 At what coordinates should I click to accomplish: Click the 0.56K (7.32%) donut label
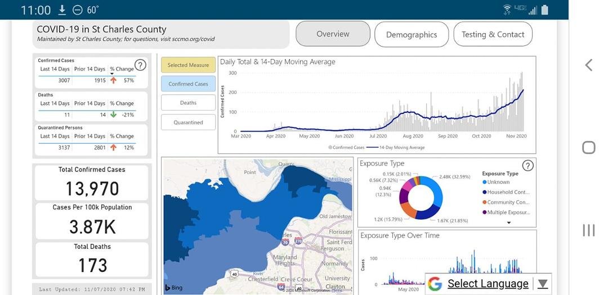click(385, 180)
